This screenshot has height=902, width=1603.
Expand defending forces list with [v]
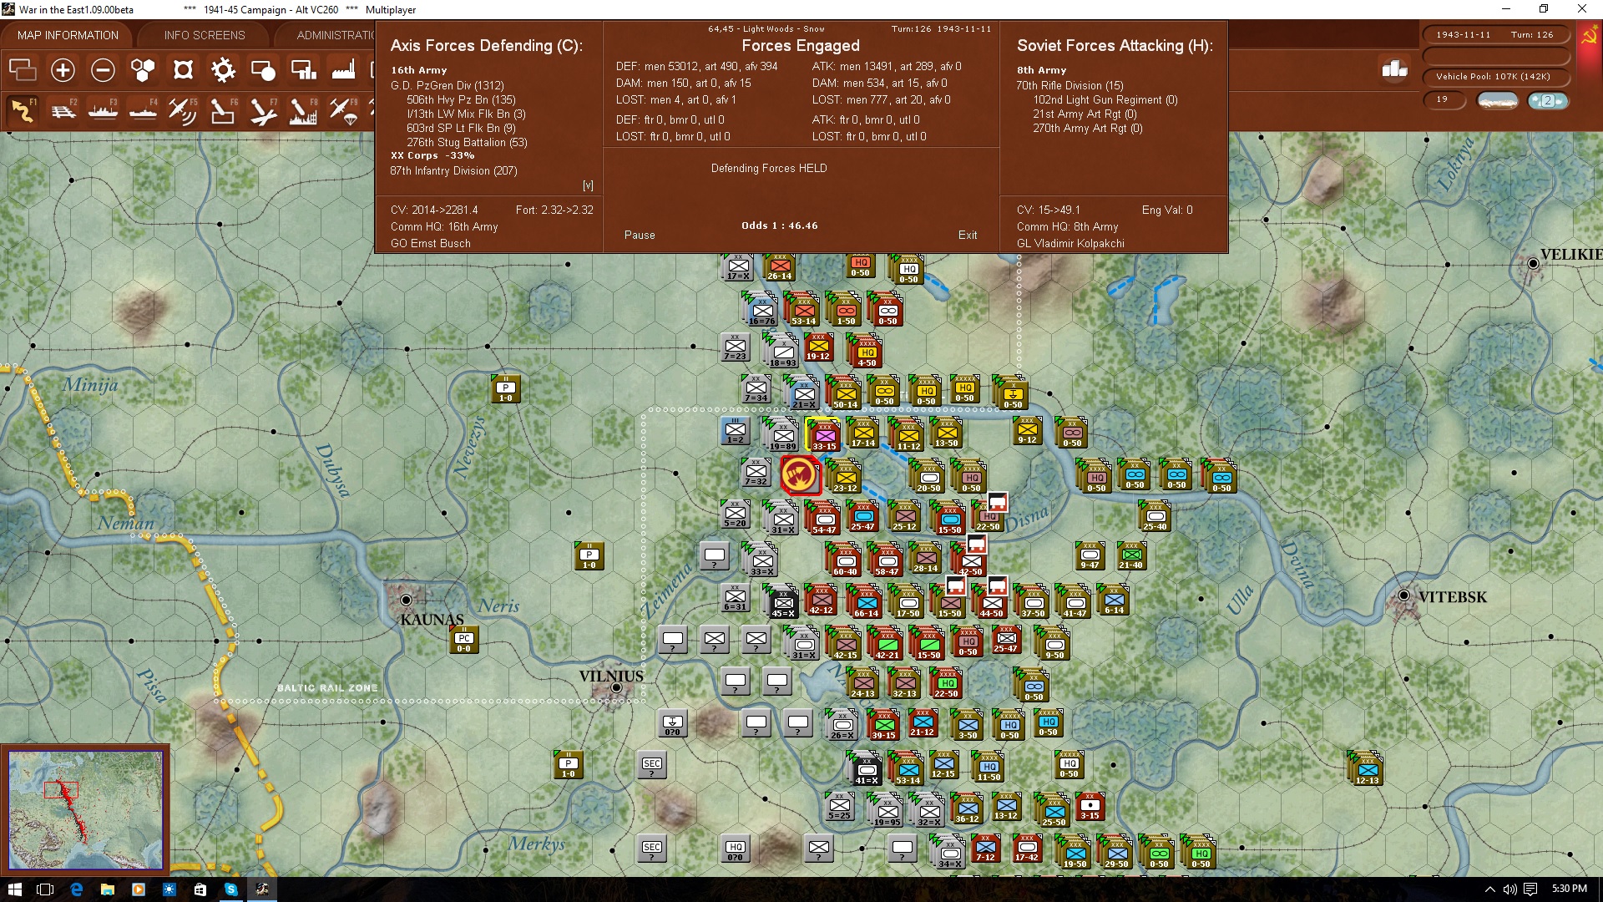[588, 185]
